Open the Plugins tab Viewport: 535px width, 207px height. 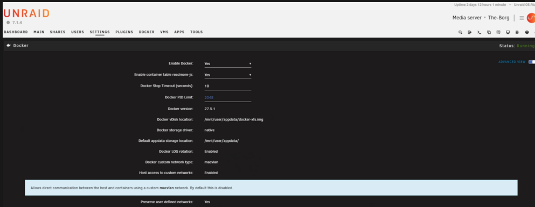[124, 32]
